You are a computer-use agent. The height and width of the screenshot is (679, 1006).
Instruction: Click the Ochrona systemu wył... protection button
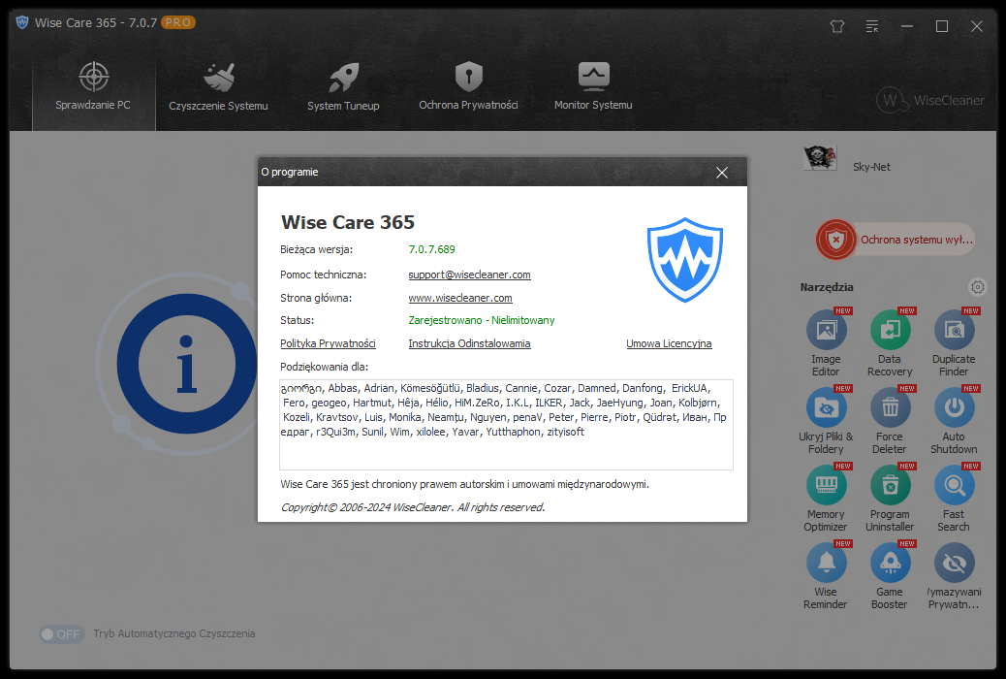pyautogui.click(x=896, y=240)
